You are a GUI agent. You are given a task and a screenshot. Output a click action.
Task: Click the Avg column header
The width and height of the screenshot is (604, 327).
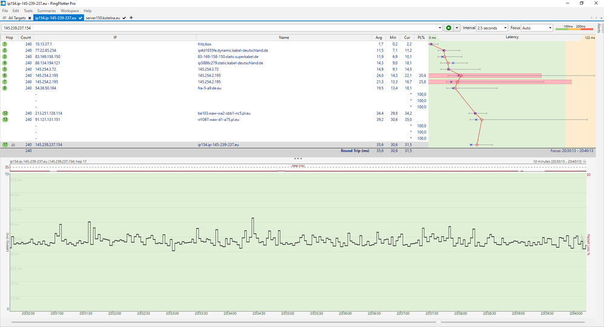click(378, 37)
